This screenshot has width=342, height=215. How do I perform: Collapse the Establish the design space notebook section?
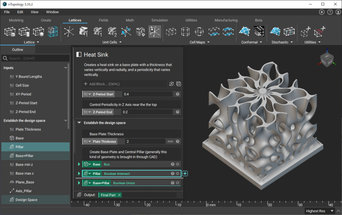coord(79,123)
